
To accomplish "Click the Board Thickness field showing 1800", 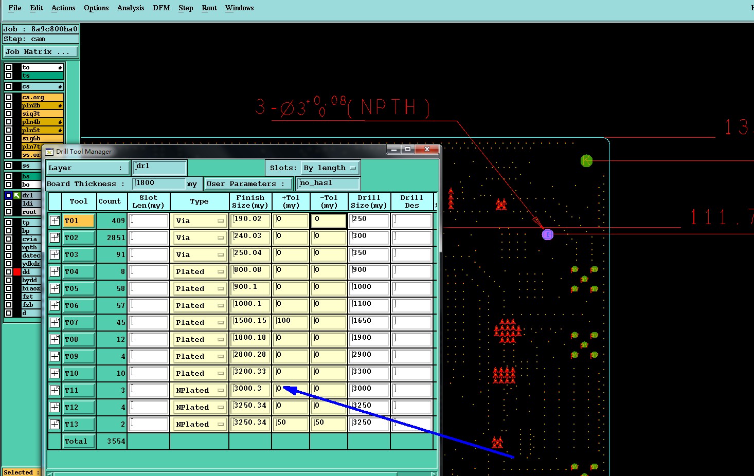I will click(x=159, y=183).
